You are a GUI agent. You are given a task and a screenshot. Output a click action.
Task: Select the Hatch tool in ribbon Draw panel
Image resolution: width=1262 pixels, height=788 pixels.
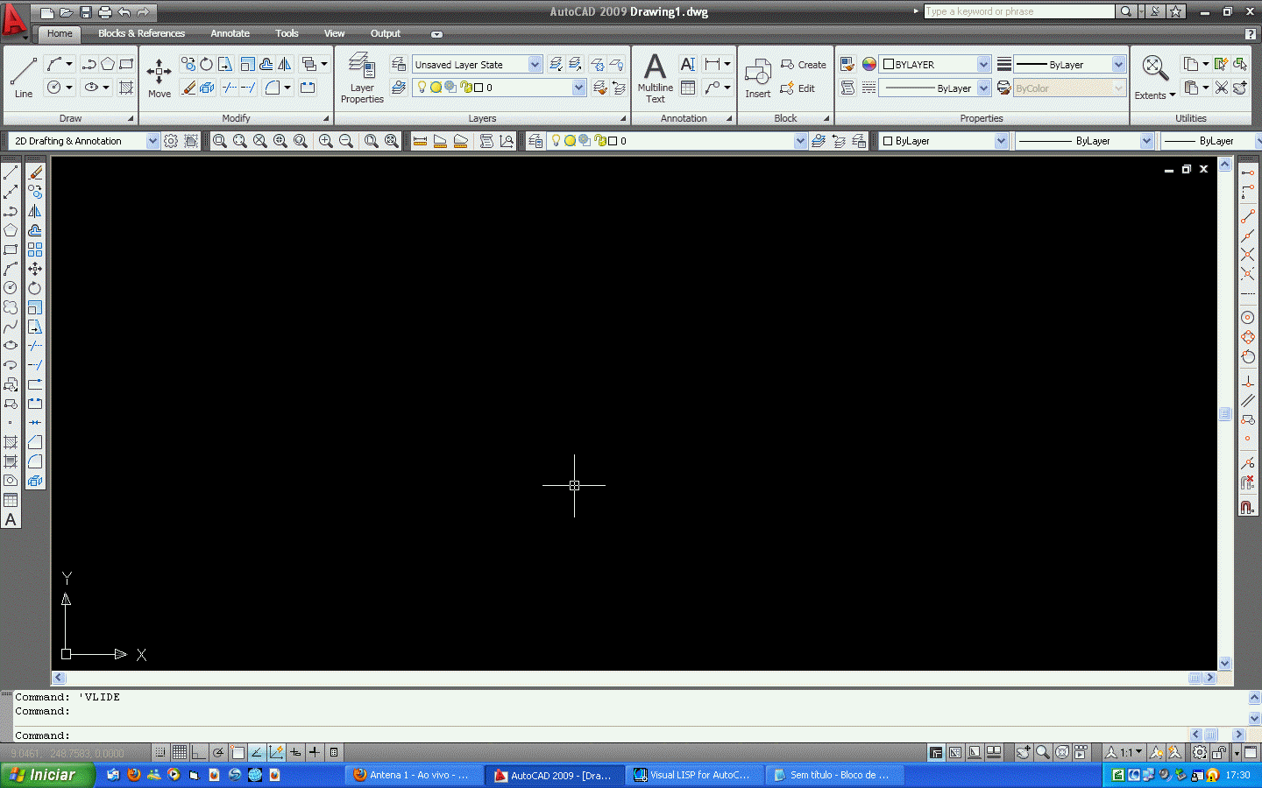click(126, 88)
